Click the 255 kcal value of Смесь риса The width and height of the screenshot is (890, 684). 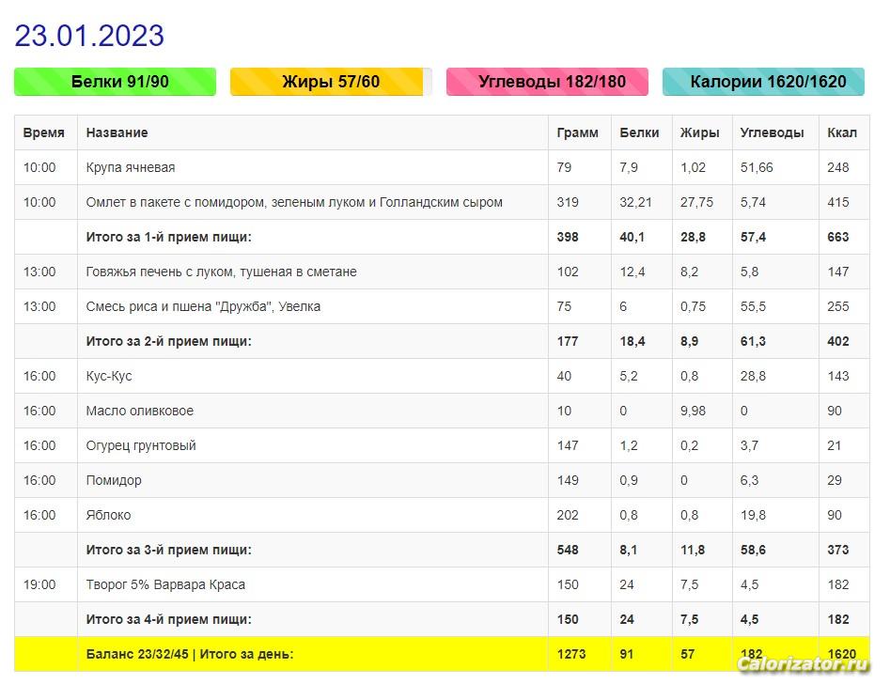[837, 306]
